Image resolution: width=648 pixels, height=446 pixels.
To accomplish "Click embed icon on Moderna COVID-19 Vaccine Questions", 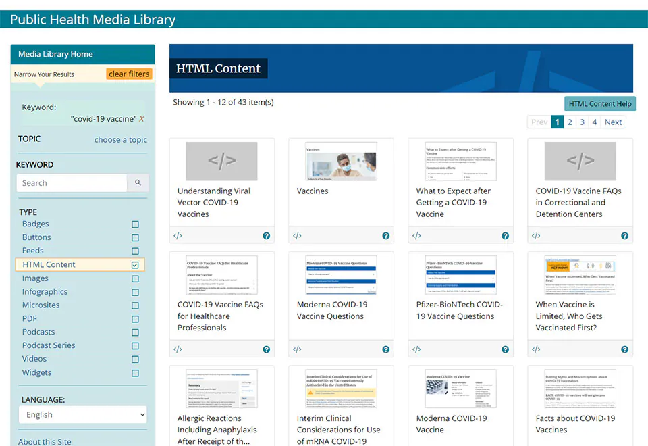I will 297,349.
